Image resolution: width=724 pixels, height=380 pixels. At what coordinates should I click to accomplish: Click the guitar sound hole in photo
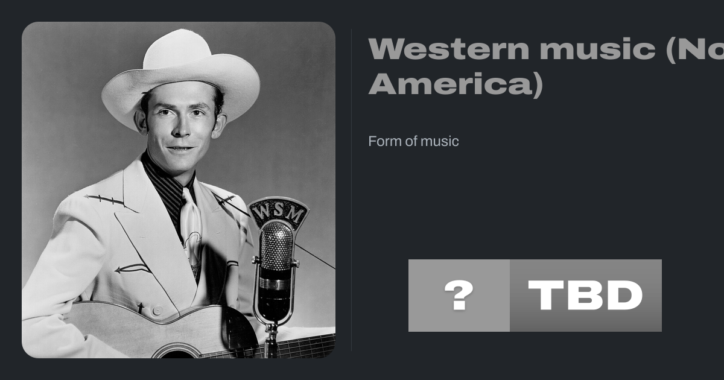point(176,351)
